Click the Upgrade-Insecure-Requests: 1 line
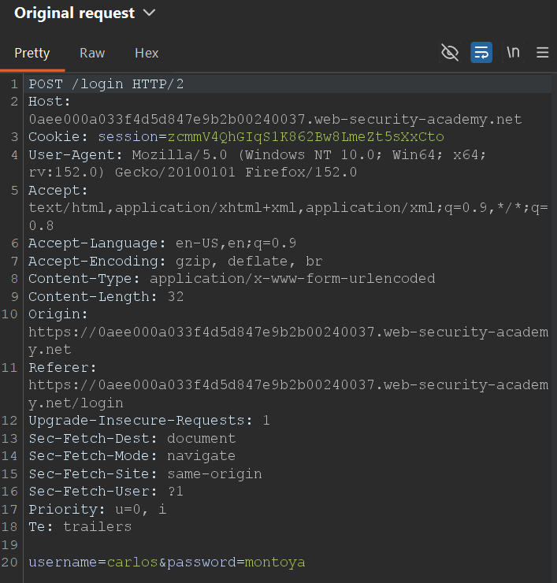The image size is (557, 583). click(x=149, y=421)
